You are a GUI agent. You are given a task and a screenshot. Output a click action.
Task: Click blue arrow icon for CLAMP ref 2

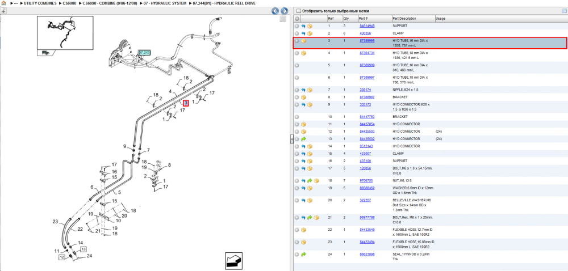[x=303, y=33]
